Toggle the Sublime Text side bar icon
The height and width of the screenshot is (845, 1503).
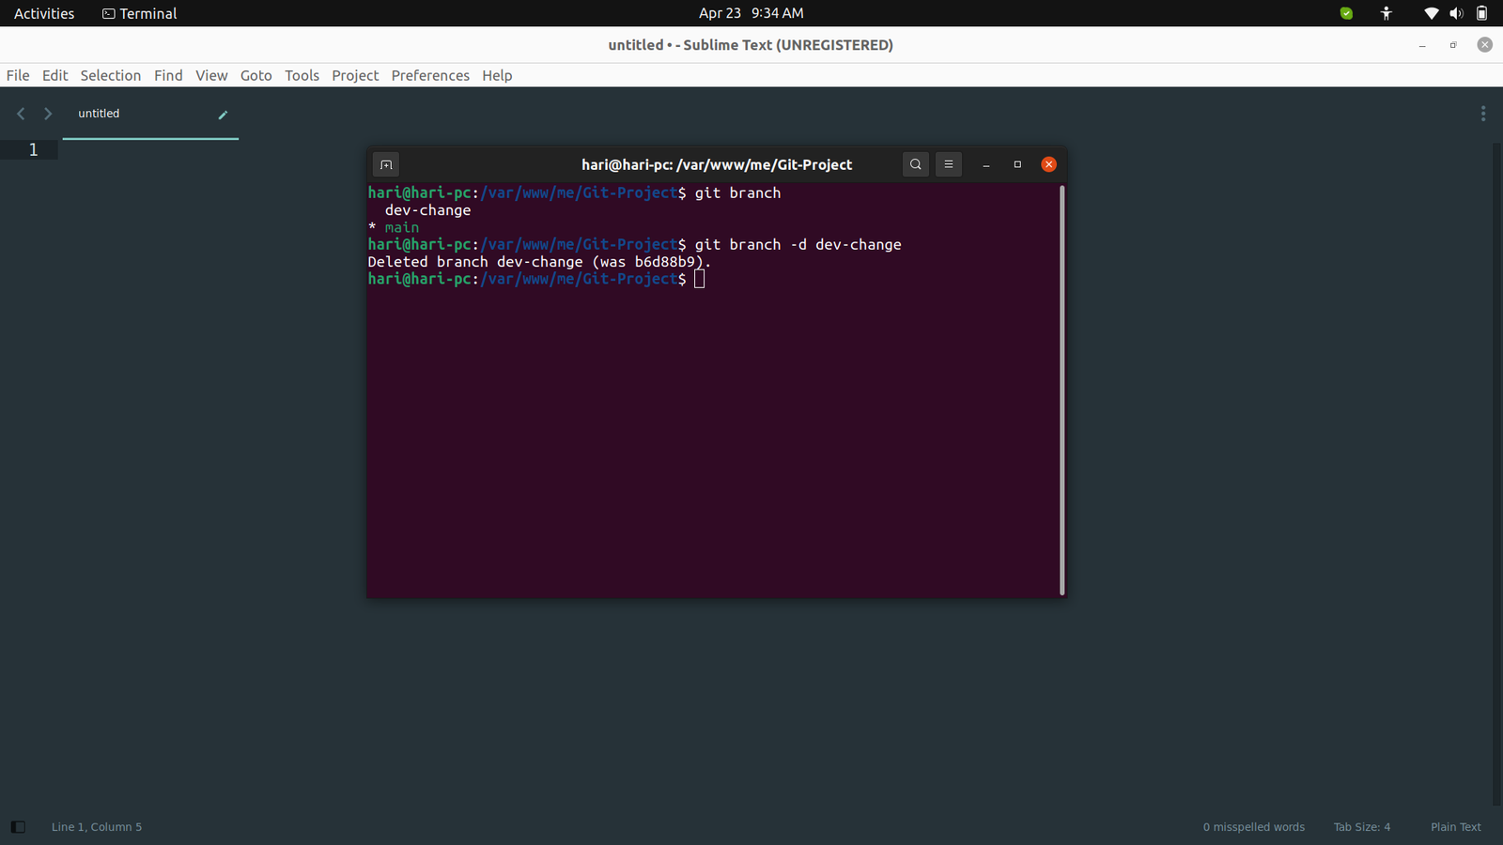[x=18, y=827]
